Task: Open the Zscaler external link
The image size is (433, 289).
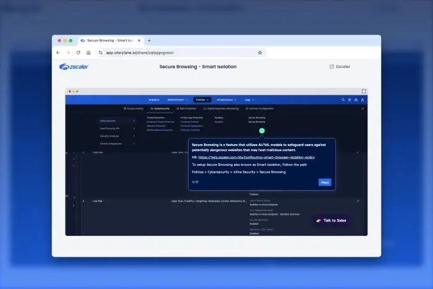Action: coord(340,67)
